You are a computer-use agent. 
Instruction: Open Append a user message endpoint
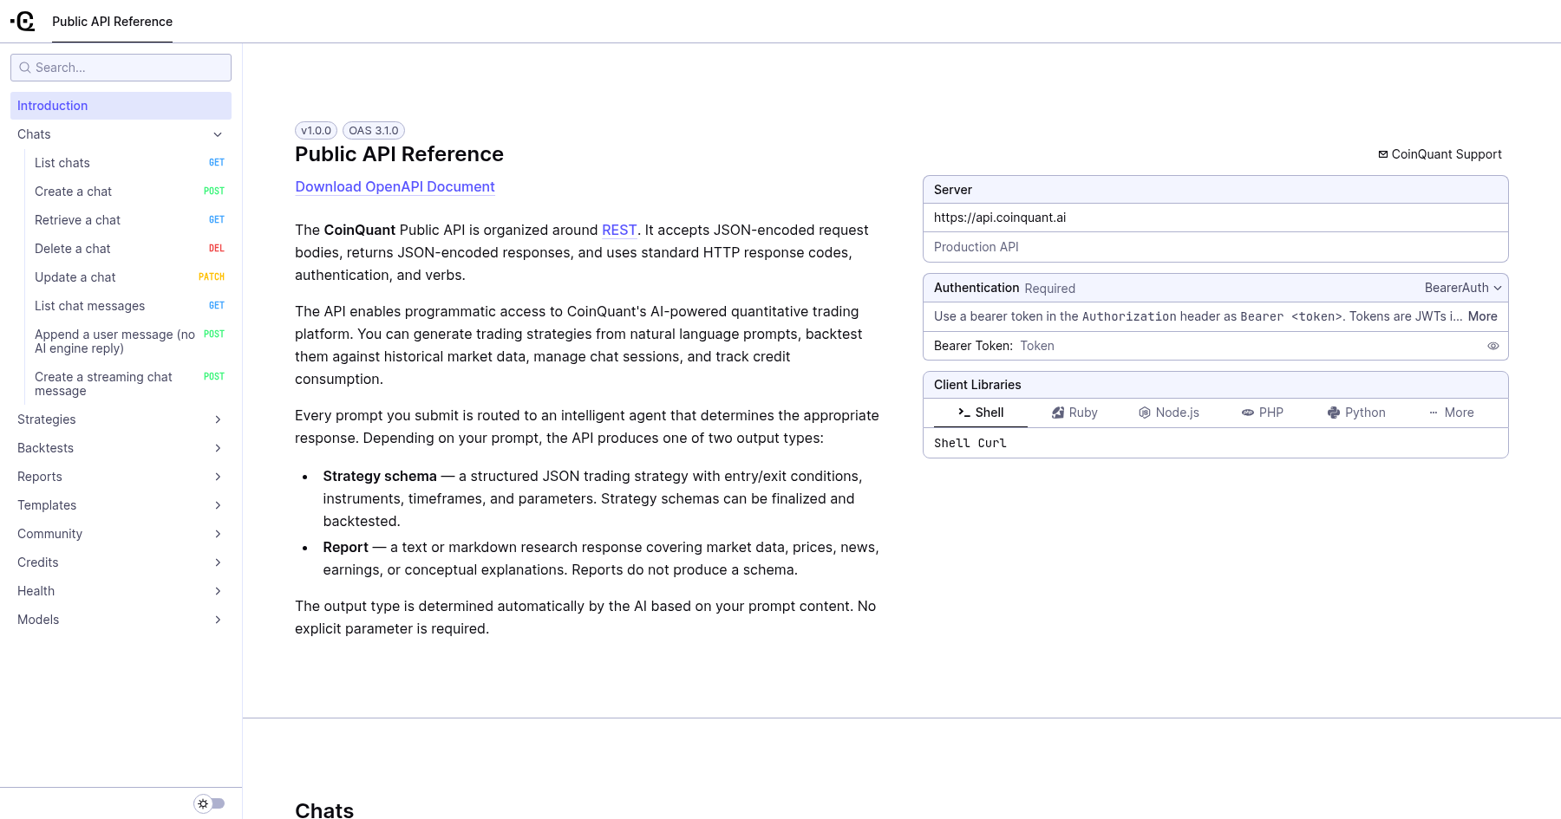pos(129,341)
